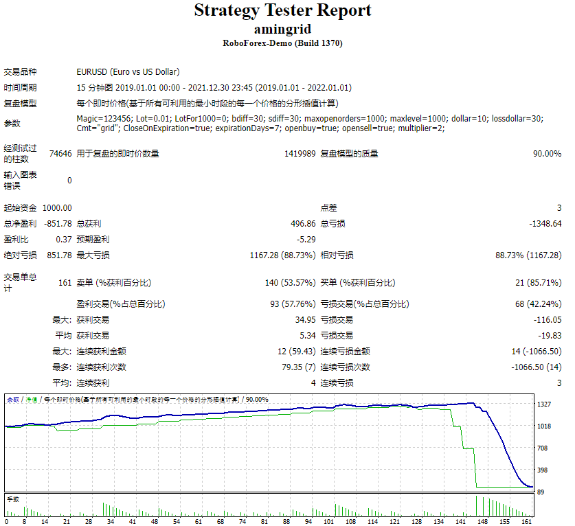This screenshot has width=575, height=526.
Task: Click the 余额 balance legend in chart
Action: click(13, 400)
